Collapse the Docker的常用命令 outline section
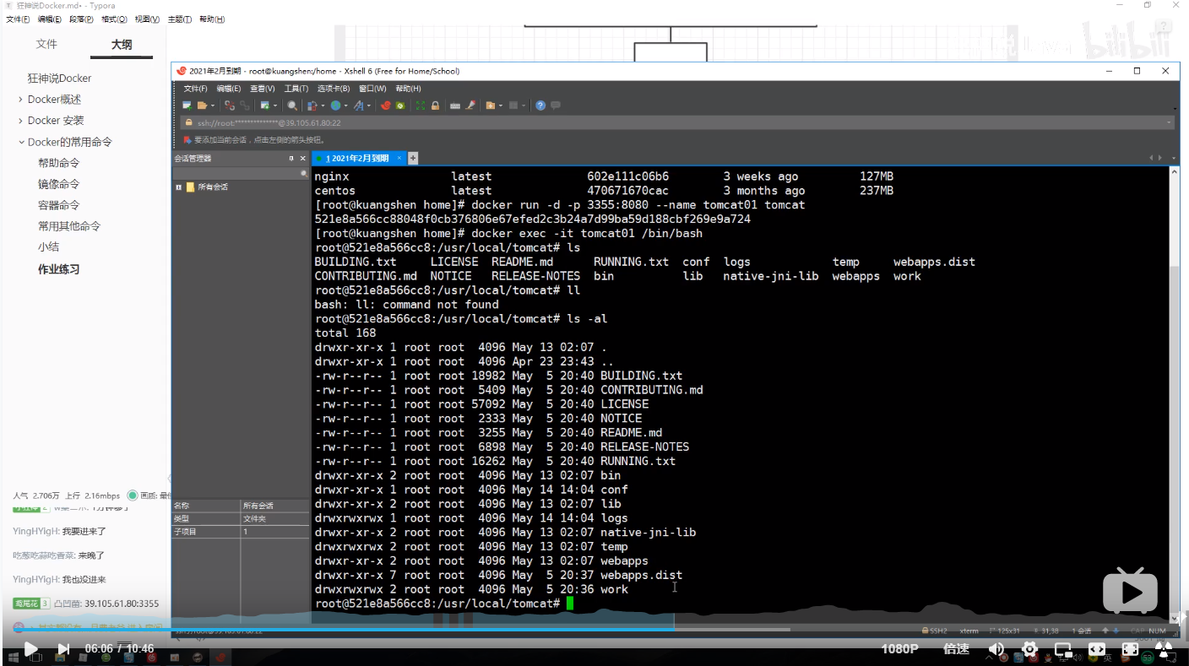 (20, 142)
